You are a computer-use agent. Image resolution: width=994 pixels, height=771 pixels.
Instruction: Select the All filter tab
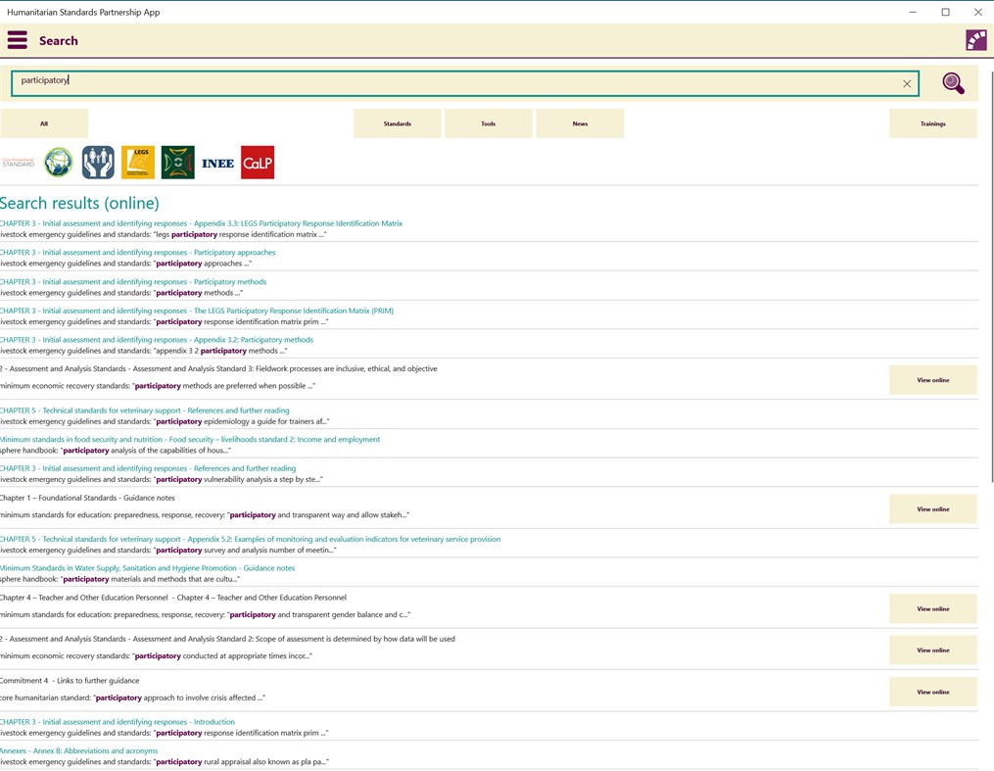tap(44, 122)
